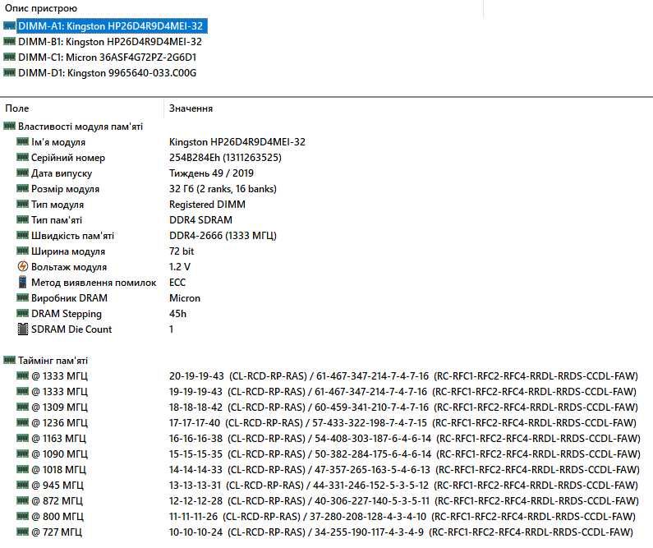This screenshot has width=653, height=548.
Task: Click the icon of the '@ 1090 МГЦ' row
Action: pos(22,454)
